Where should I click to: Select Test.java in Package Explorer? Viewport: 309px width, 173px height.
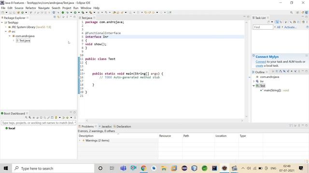coord(23,40)
